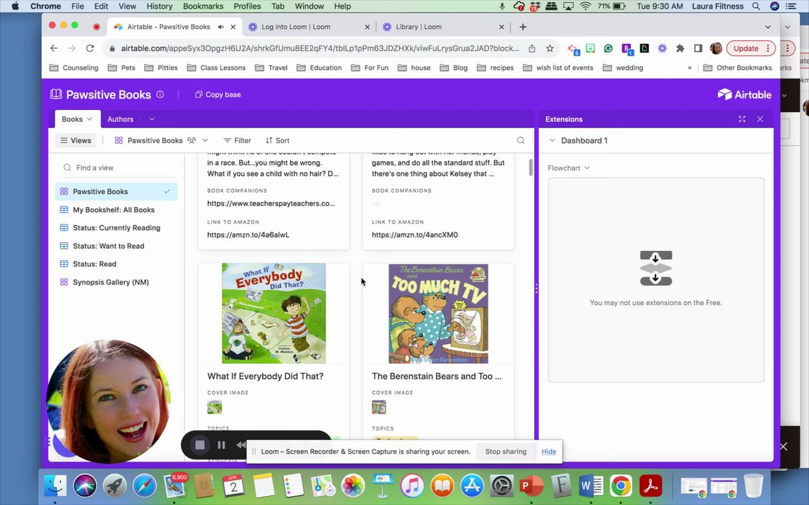Bookmark this page with star icon
The image size is (809, 505).
pos(550,49)
